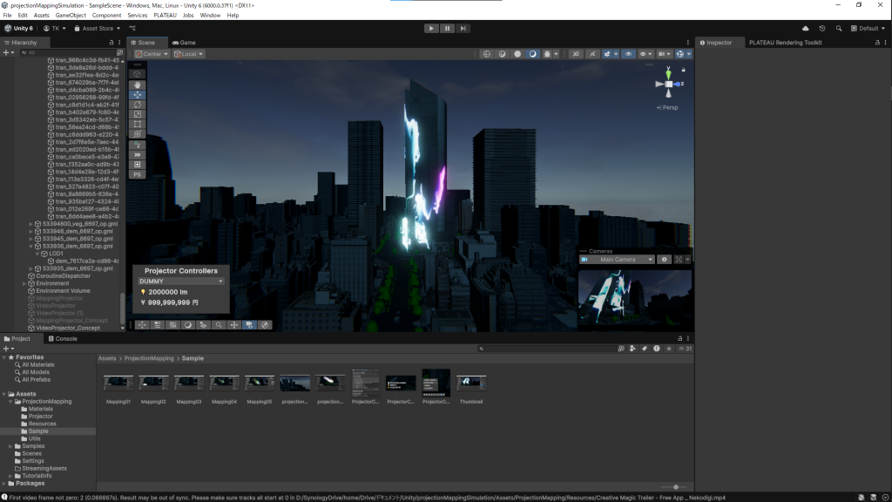Open the DUMMY projector dropdown
The height and width of the screenshot is (502, 892).
181,282
